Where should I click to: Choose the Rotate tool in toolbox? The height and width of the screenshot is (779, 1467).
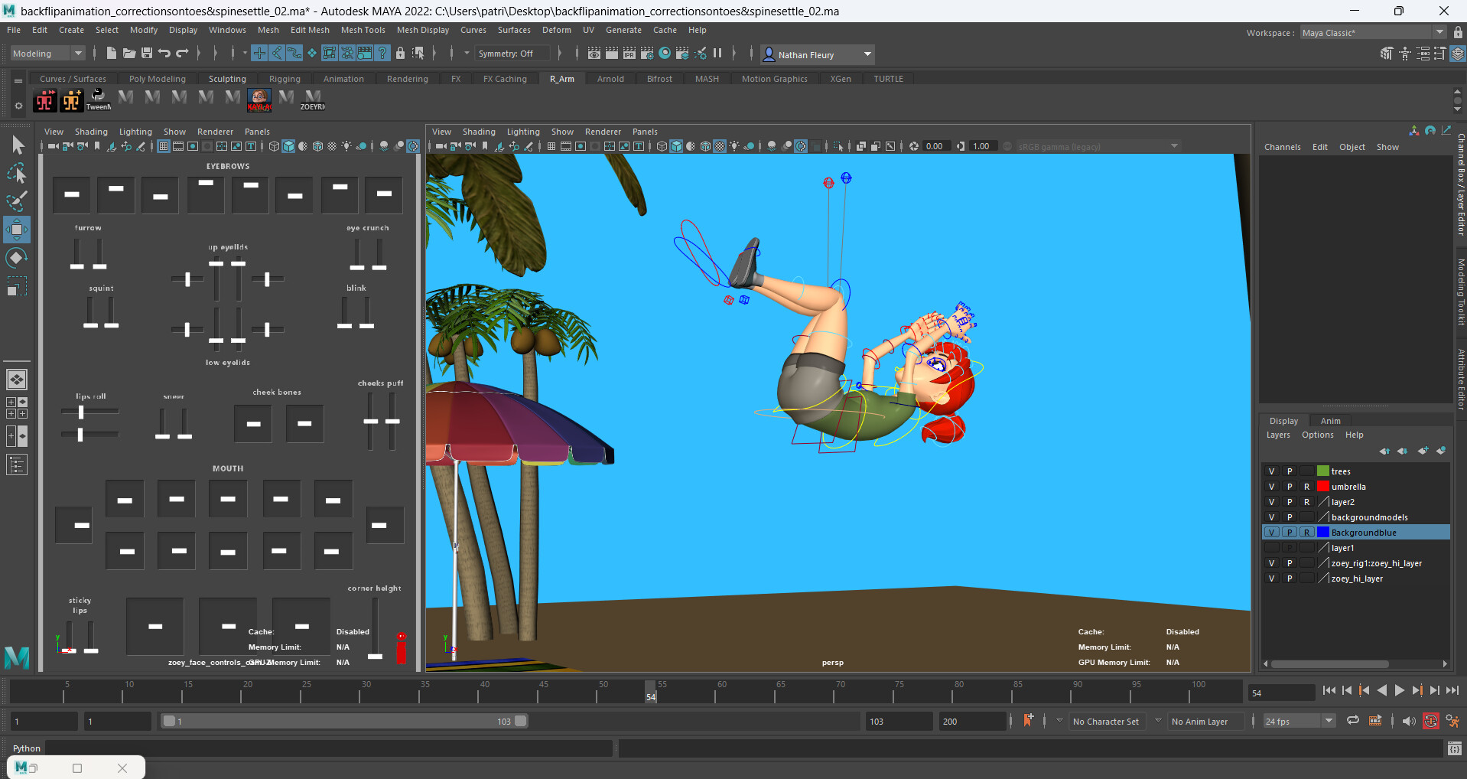coord(17,258)
